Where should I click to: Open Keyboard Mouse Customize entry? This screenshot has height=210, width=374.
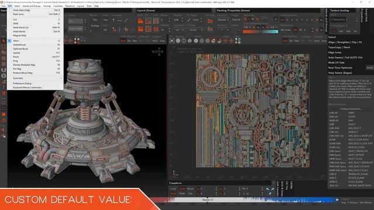coord(35,87)
